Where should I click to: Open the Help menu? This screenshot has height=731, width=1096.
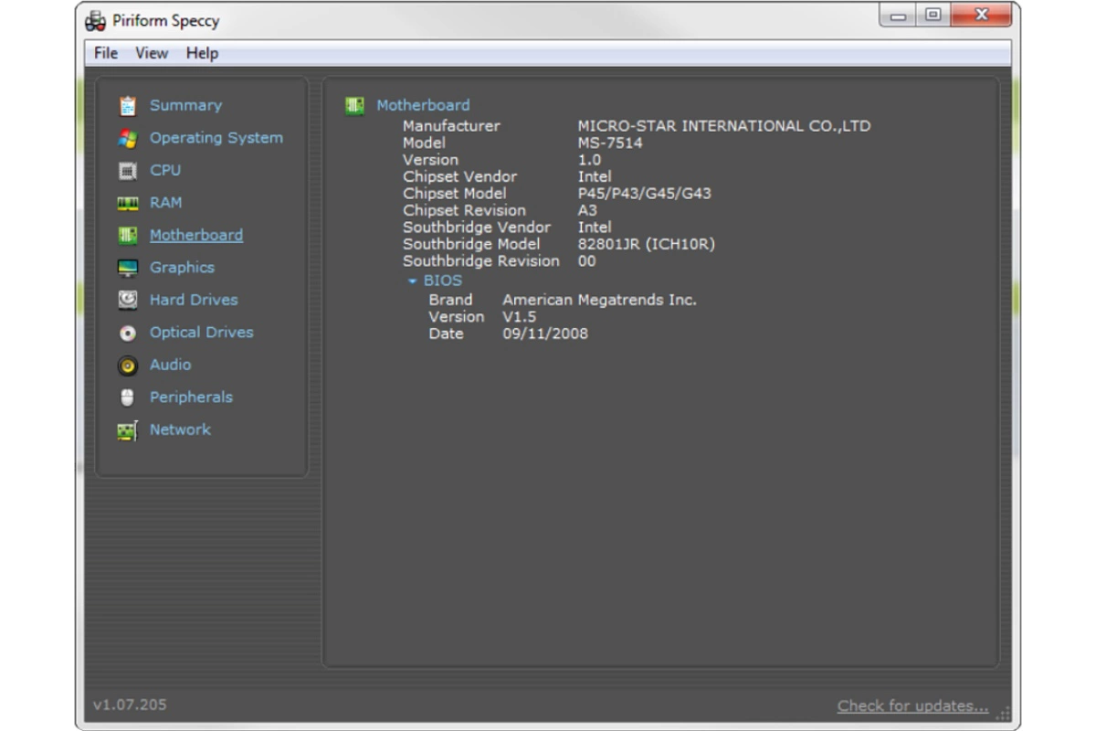pyautogui.click(x=202, y=53)
